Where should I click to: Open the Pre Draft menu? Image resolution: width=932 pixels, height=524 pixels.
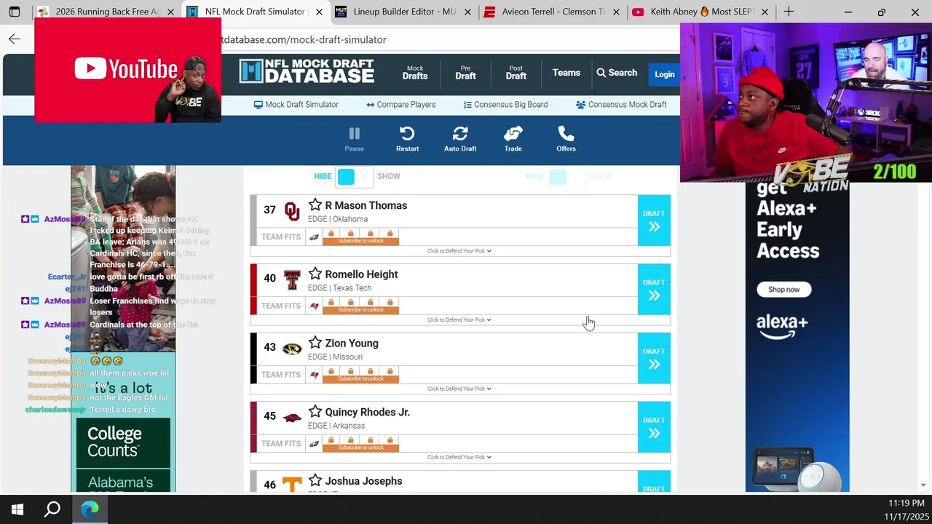click(465, 72)
